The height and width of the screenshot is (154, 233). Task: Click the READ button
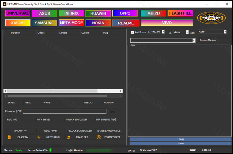33,103
